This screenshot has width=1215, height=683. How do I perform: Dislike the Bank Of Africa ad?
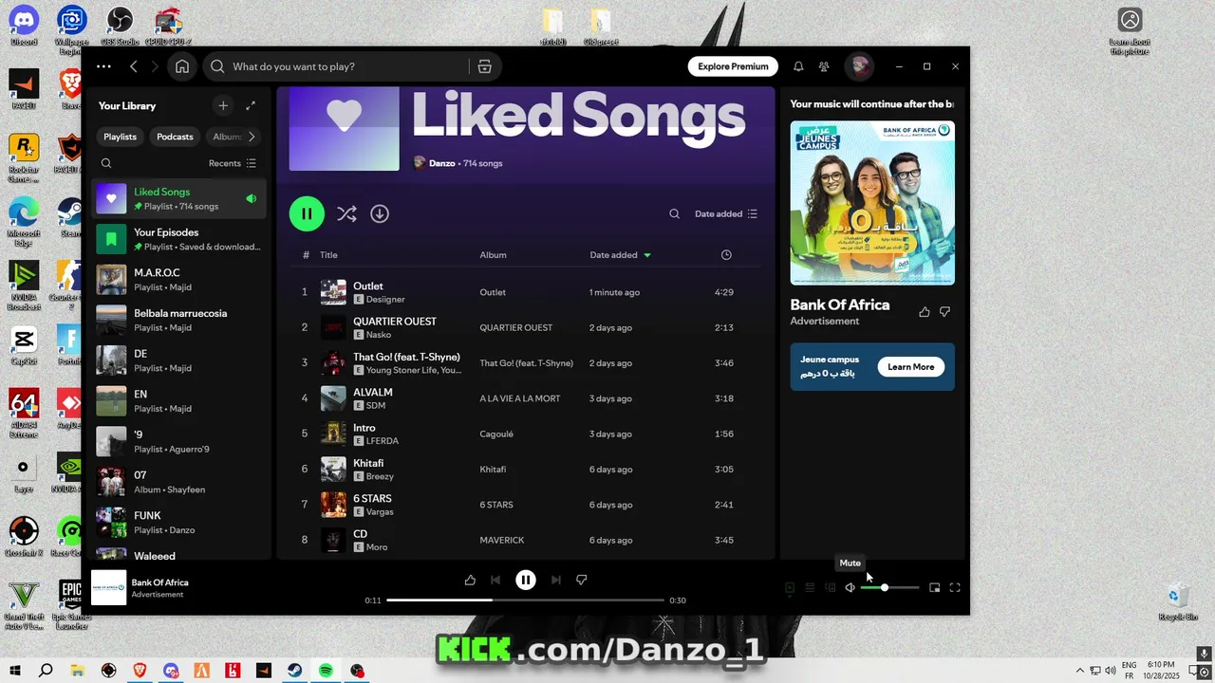pyautogui.click(x=944, y=312)
